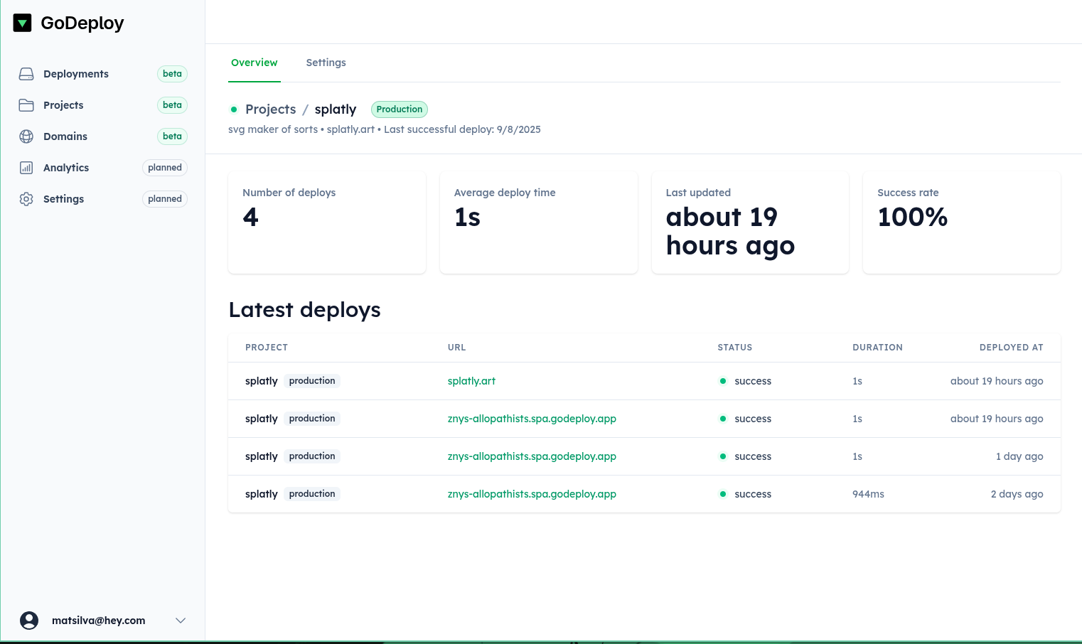This screenshot has height=644, width=1082.
Task: Select the deploy row from 1 day ago
Action: (x=643, y=456)
